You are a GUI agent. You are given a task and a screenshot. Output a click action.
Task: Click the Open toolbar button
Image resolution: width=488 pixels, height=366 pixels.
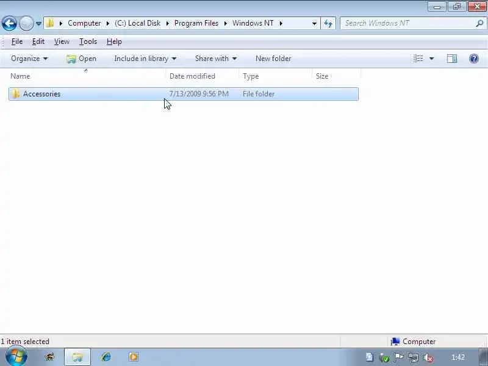(x=82, y=59)
